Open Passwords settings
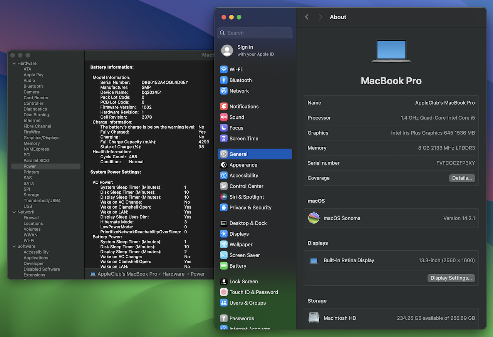The image size is (493, 337). coord(255,319)
